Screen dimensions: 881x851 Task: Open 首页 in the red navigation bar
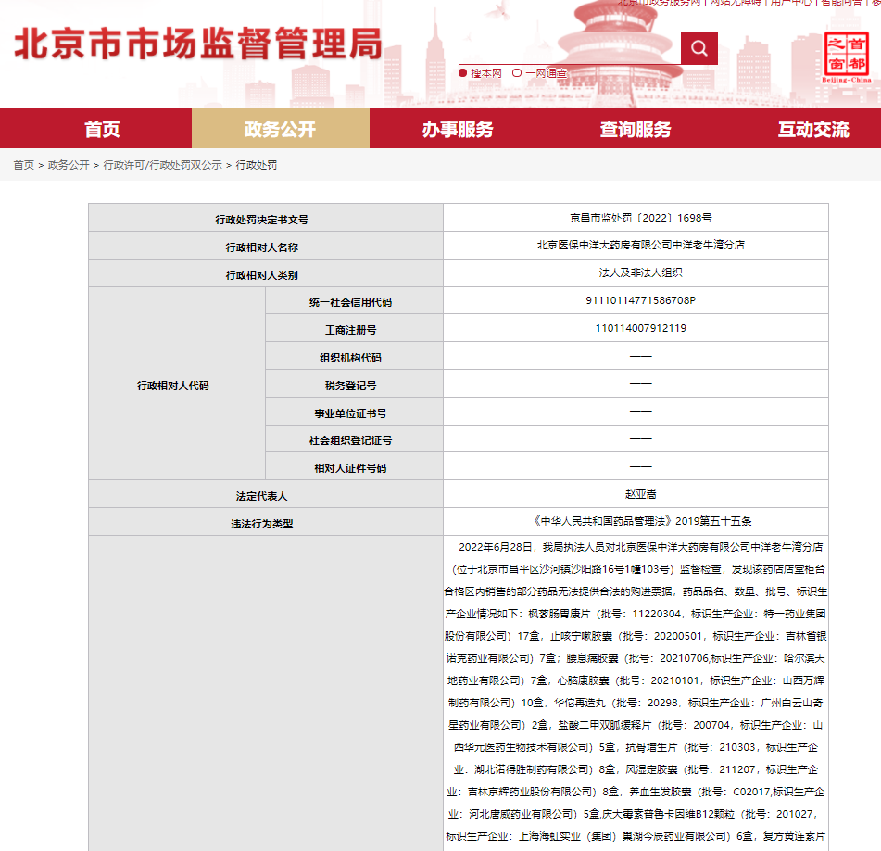(x=102, y=129)
